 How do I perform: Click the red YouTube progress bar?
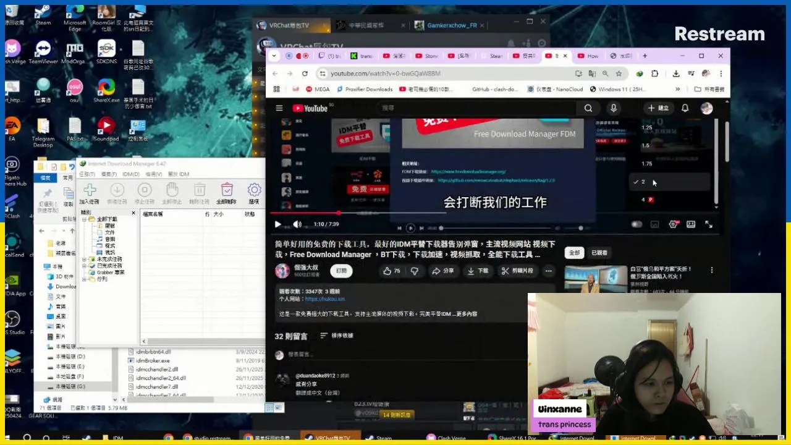(x=304, y=213)
